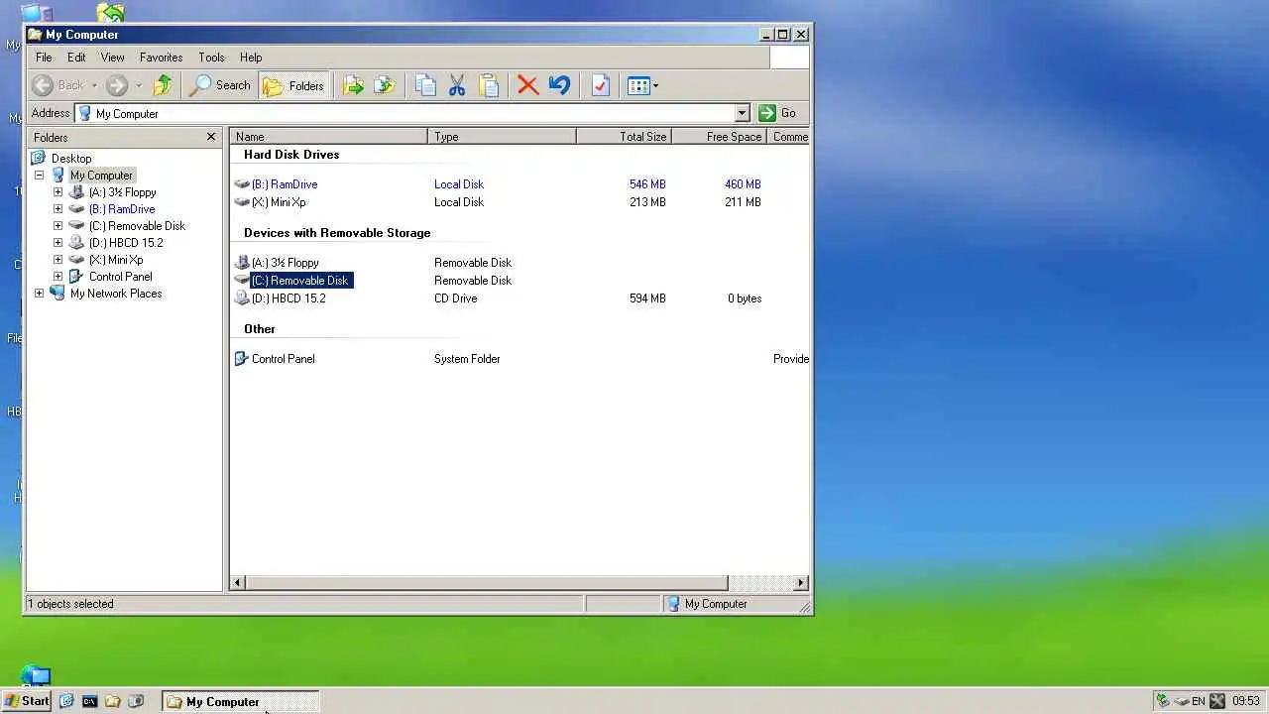Open the Favorites menu

pos(161,58)
